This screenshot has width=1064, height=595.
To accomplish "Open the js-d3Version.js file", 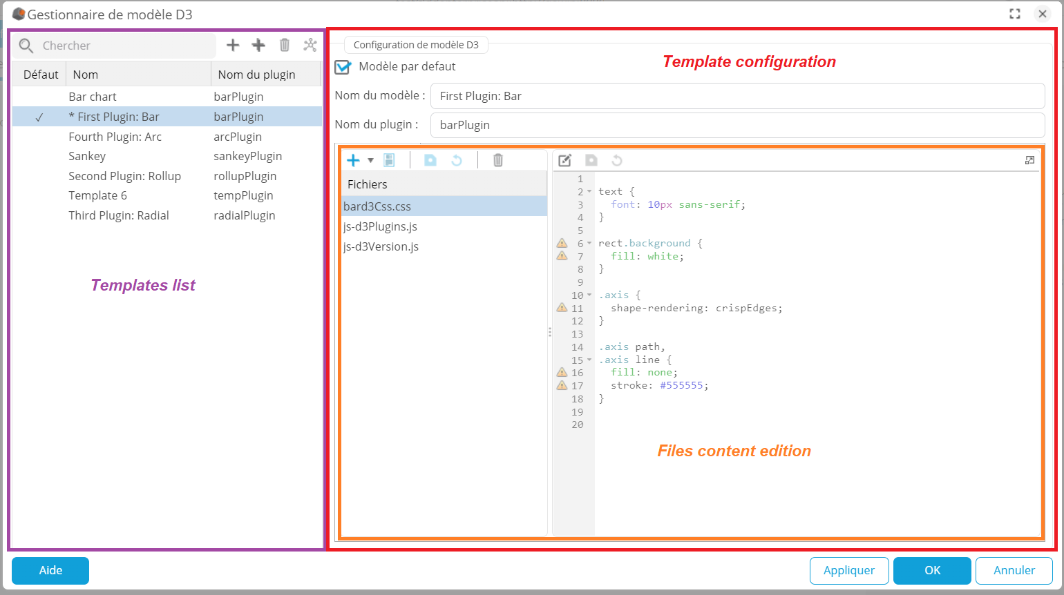I will click(x=444, y=246).
